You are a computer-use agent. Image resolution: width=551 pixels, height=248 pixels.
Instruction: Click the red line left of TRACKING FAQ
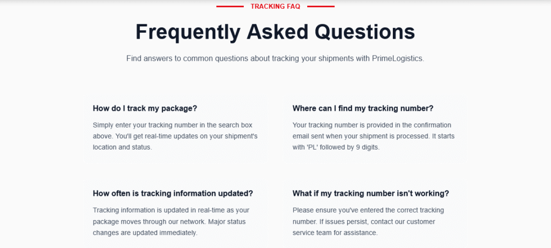tap(229, 6)
